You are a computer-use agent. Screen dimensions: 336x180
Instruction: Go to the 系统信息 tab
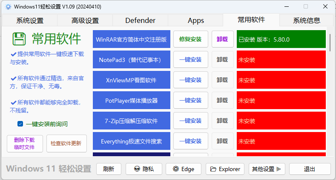[x=307, y=20]
